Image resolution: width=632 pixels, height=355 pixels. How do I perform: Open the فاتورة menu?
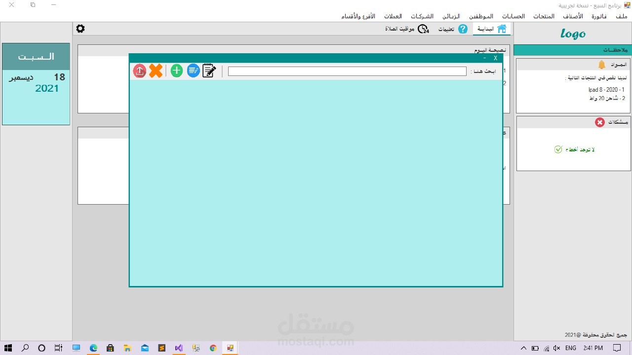599,16
